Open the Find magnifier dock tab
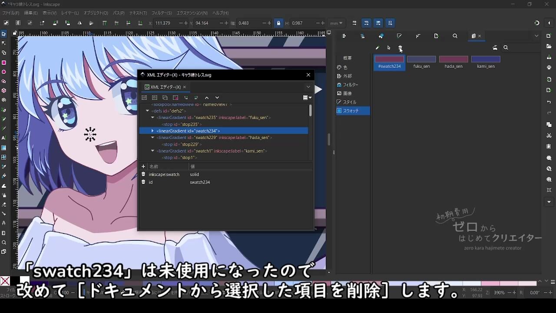Screen dimensions: 556x313 tap(455, 36)
